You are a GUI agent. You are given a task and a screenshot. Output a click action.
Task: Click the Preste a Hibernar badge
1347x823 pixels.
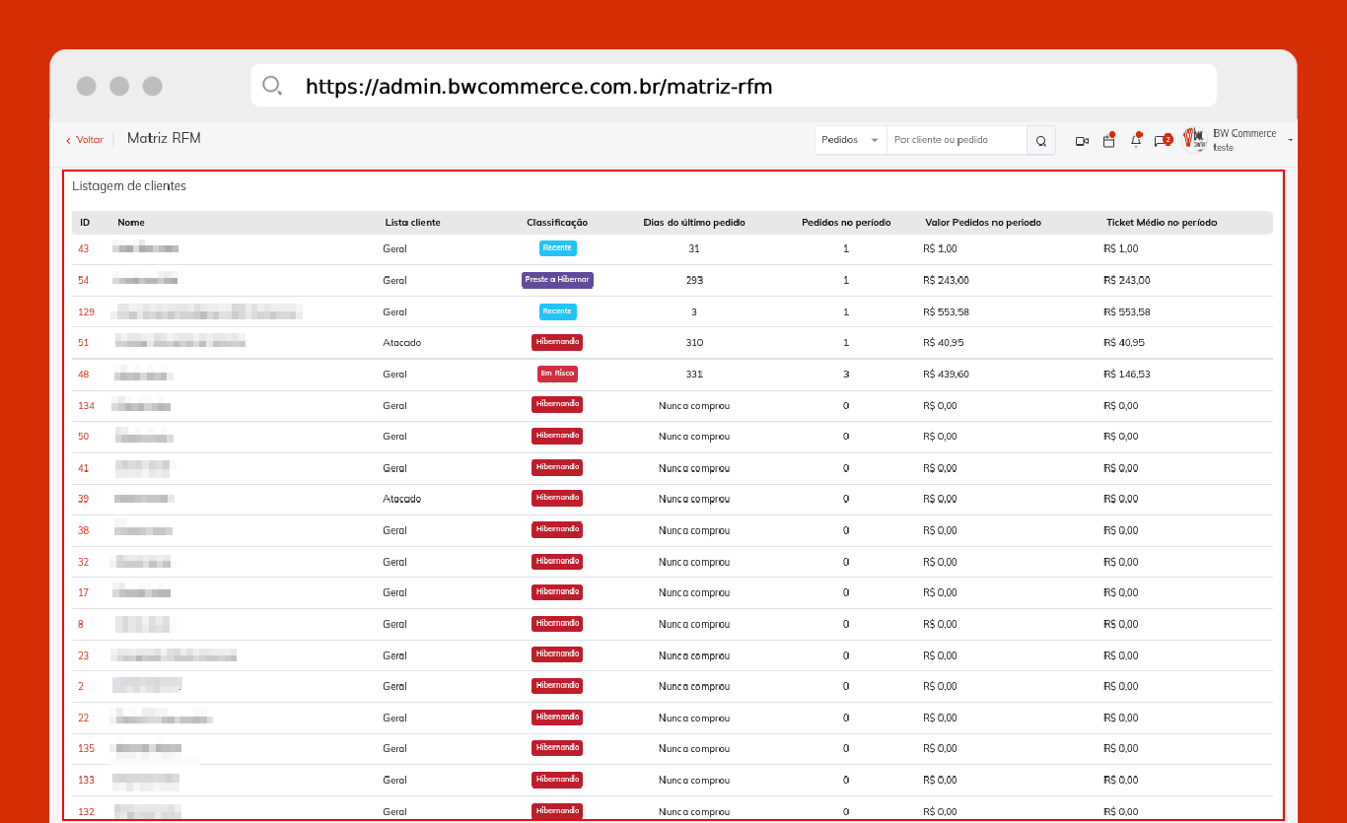click(557, 280)
